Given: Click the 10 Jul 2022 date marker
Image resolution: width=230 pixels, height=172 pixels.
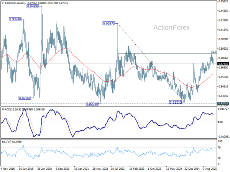Looking at the screenshot, I should click(118, 169).
